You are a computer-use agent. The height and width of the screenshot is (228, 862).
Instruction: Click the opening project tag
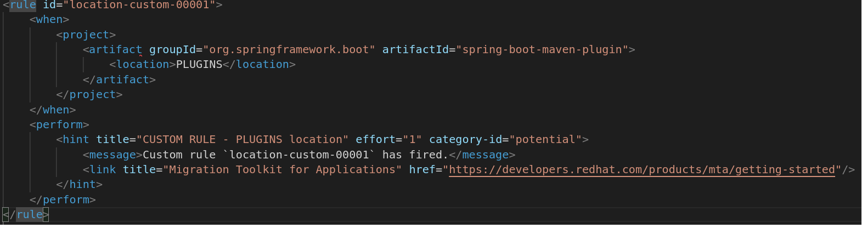(x=86, y=35)
